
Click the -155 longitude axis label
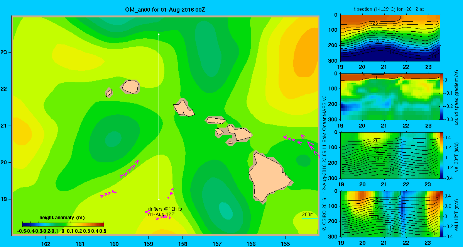pyautogui.click(x=285, y=244)
